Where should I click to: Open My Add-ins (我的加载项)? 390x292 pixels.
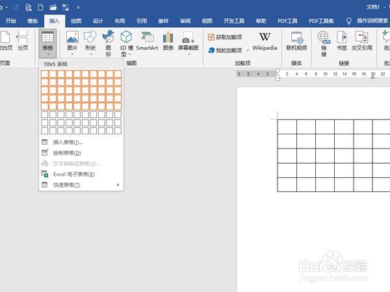click(x=225, y=51)
